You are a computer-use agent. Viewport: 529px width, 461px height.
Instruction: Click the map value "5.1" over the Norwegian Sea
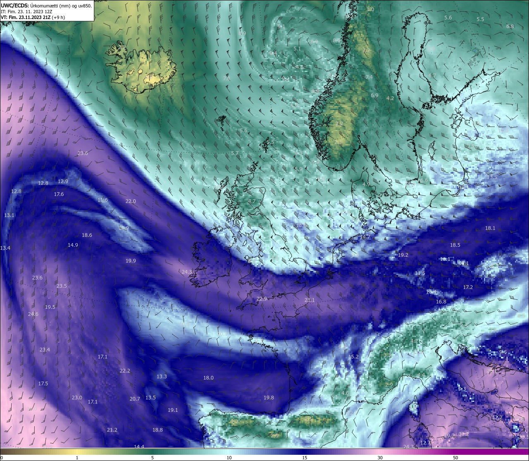tap(297, 48)
